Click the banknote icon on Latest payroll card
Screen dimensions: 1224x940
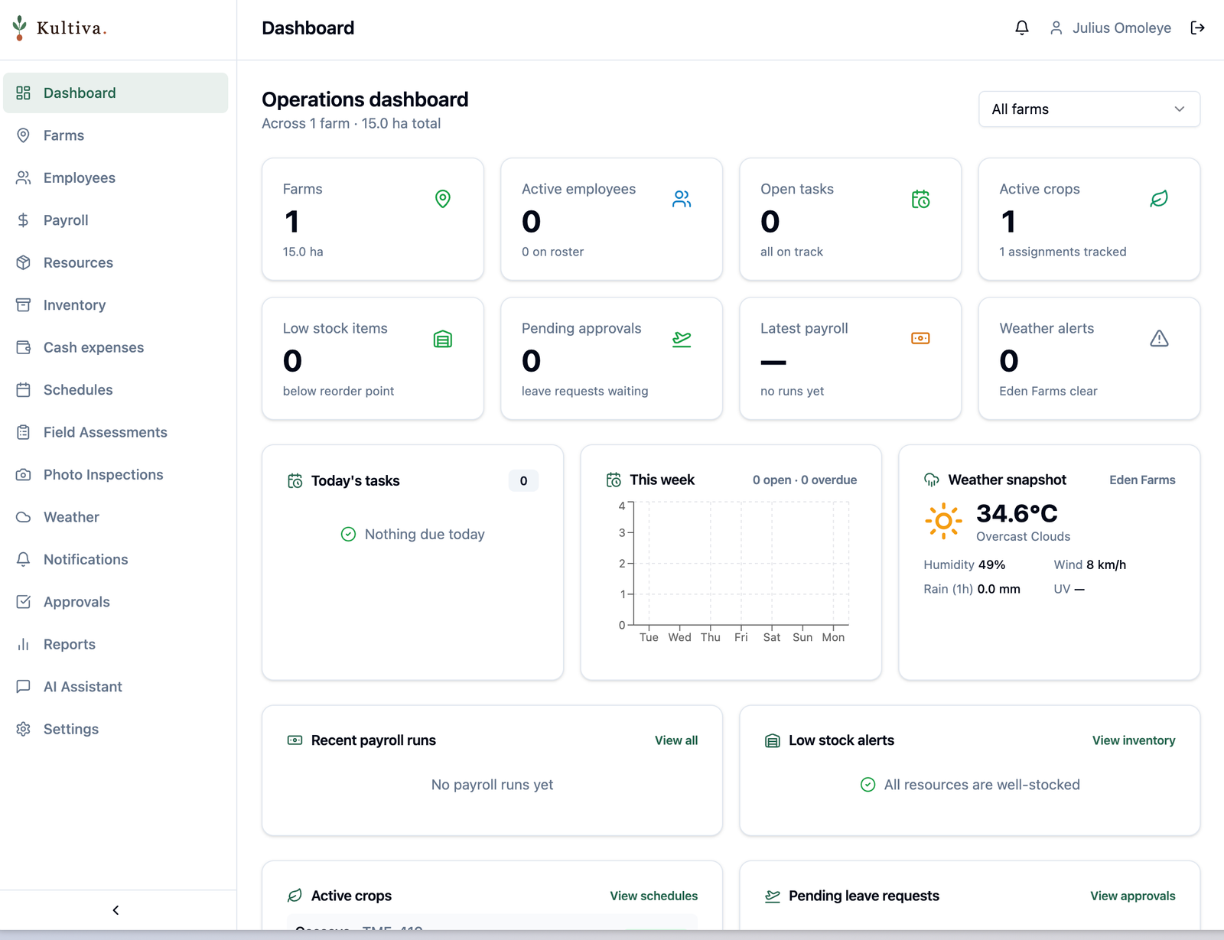[920, 339]
